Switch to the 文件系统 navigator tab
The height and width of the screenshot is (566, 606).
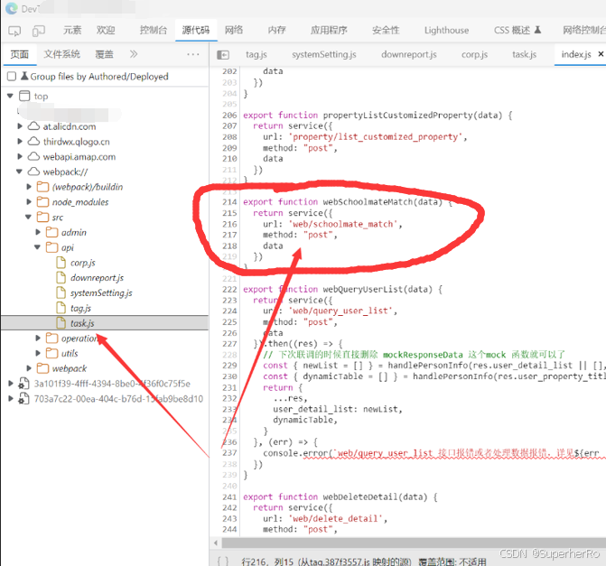pos(61,54)
